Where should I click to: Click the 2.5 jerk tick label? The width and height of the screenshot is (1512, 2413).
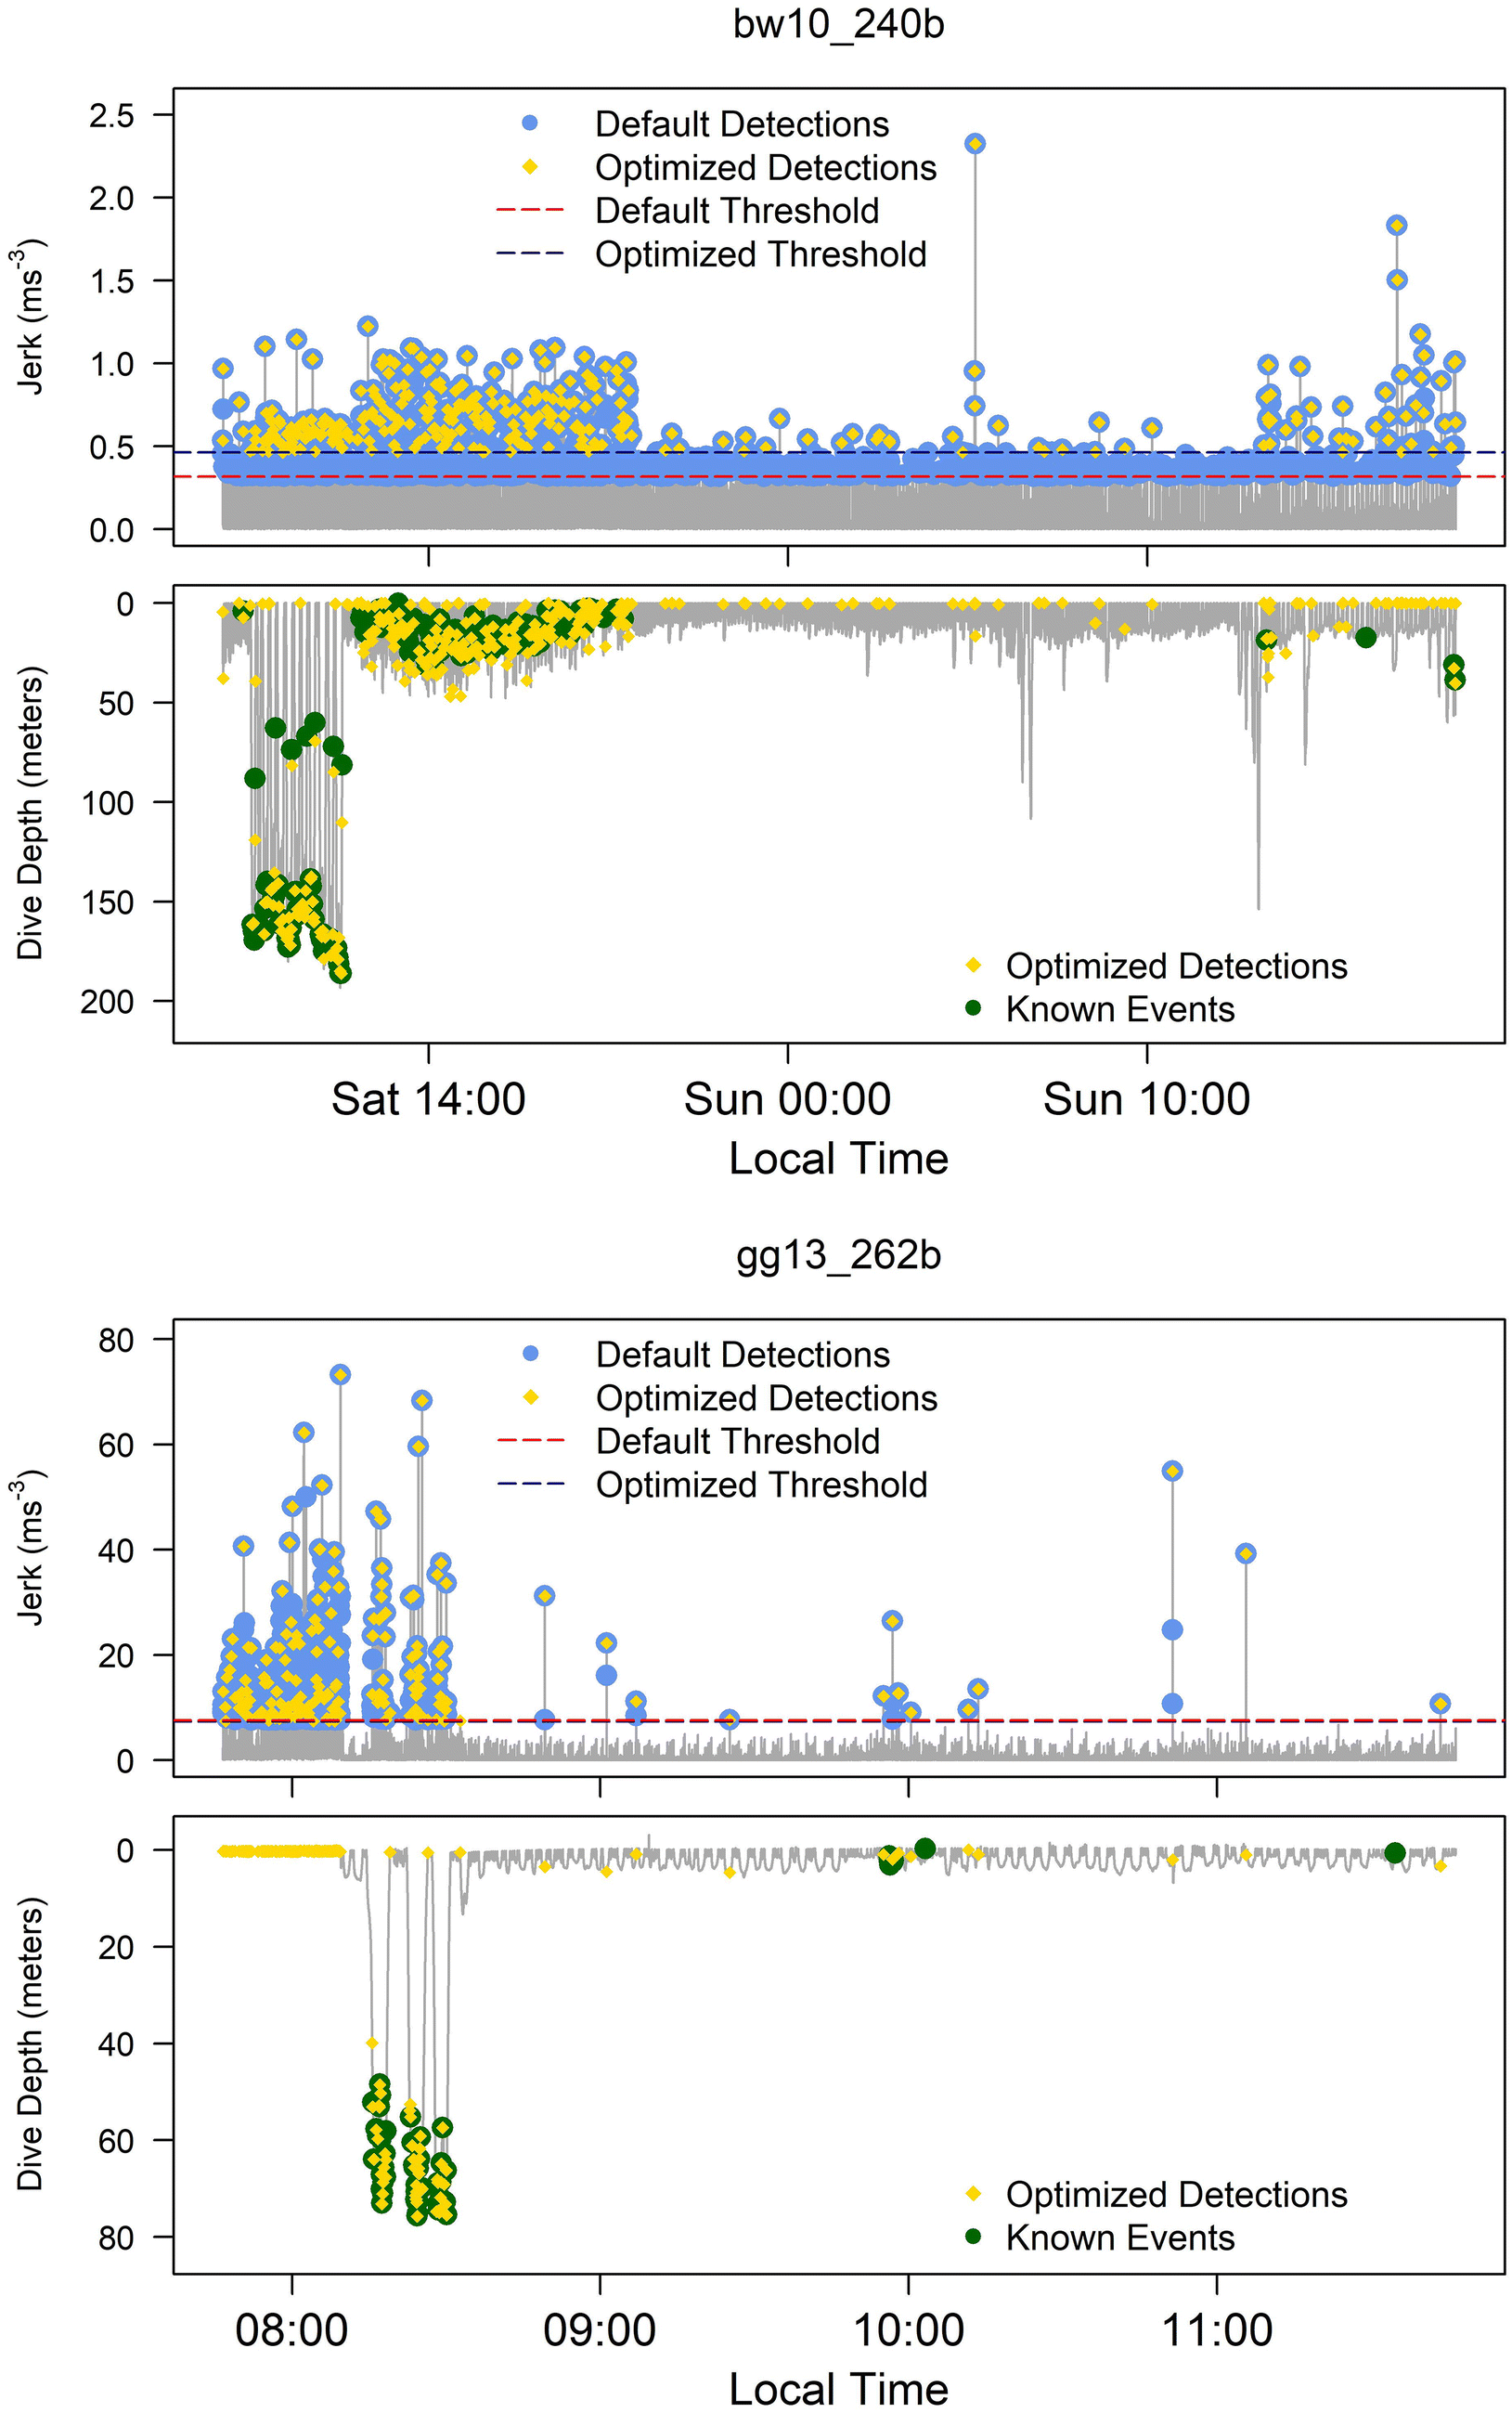click(111, 115)
